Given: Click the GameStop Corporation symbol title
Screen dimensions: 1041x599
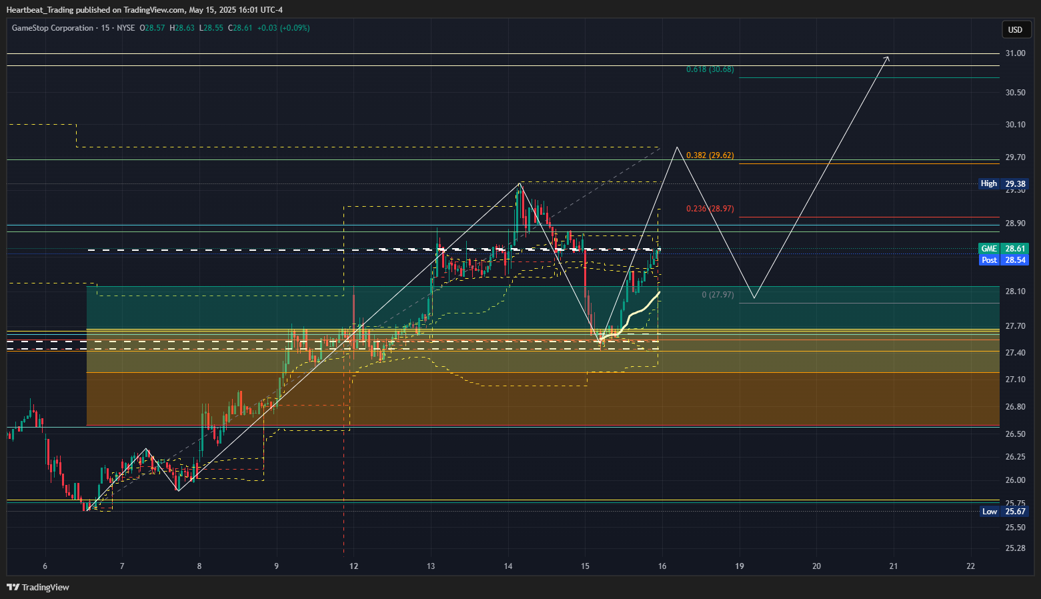Looking at the screenshot, I should point(53,28).
